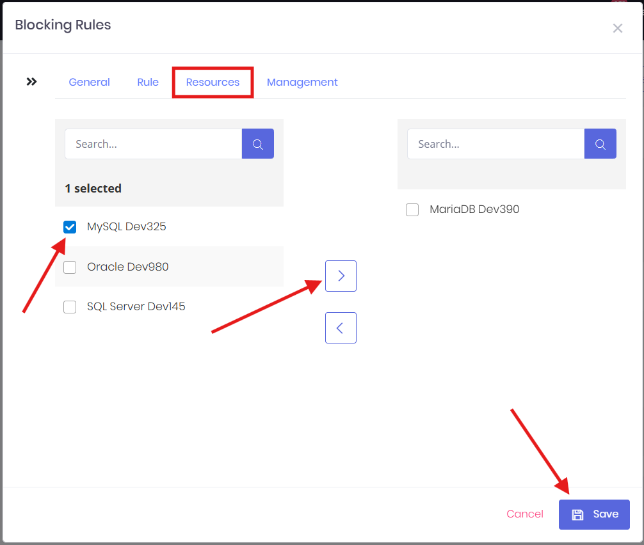Uncheck the MySQL Dev325 checkbox

point(70,227)
